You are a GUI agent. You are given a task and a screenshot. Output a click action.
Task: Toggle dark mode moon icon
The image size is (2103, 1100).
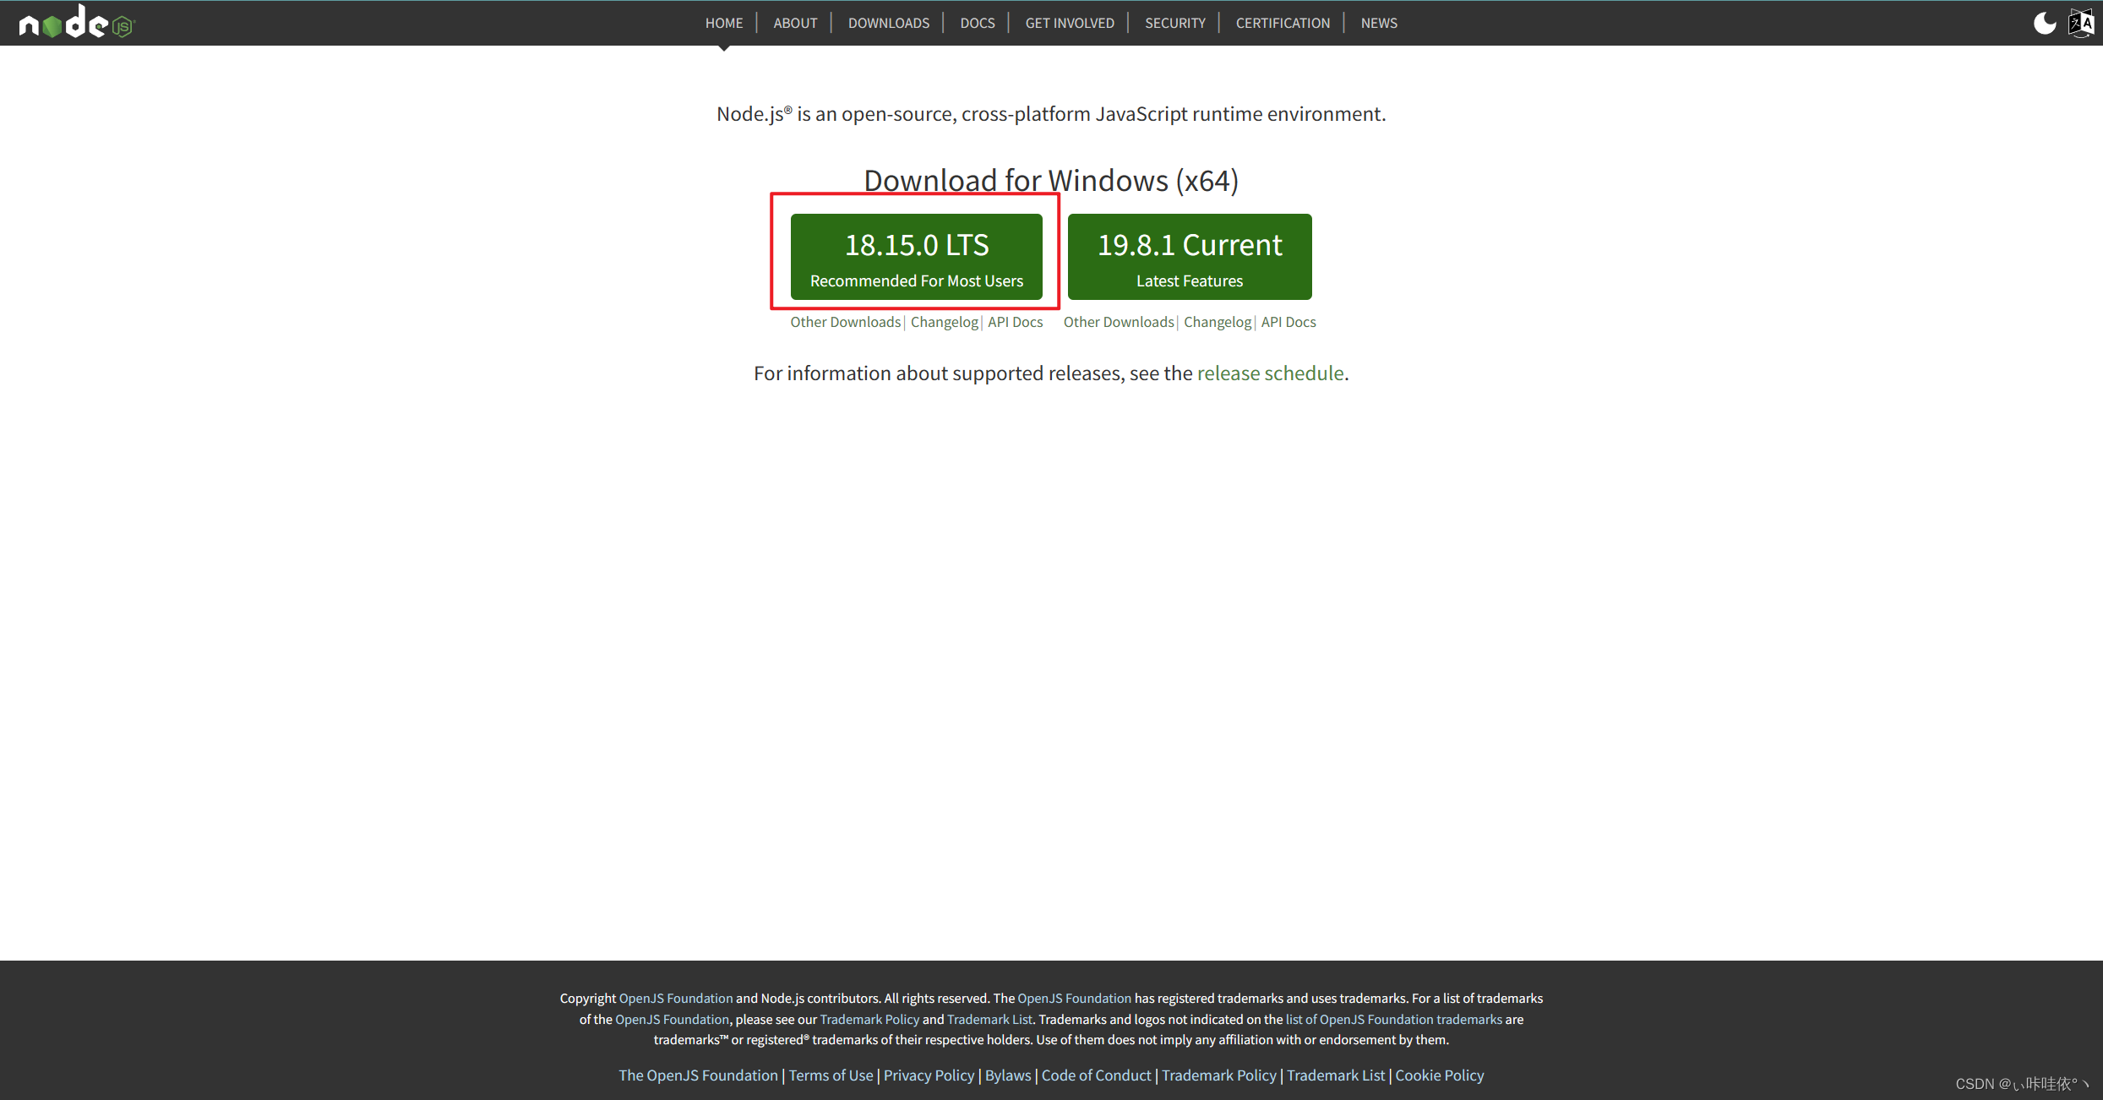tap(2045, 23)
